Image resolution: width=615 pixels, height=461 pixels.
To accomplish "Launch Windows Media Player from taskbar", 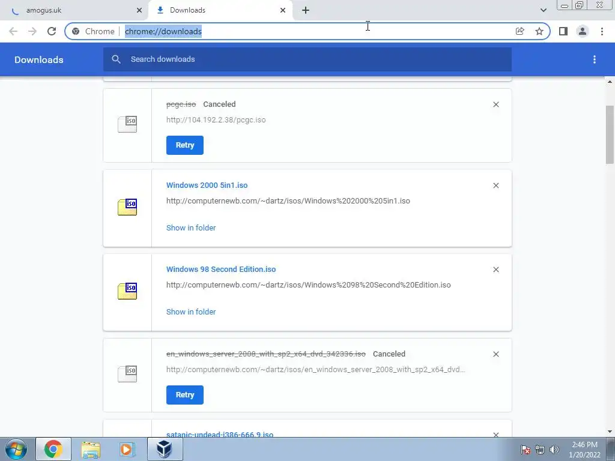I will pyautogui.click(x=127, y=449).
